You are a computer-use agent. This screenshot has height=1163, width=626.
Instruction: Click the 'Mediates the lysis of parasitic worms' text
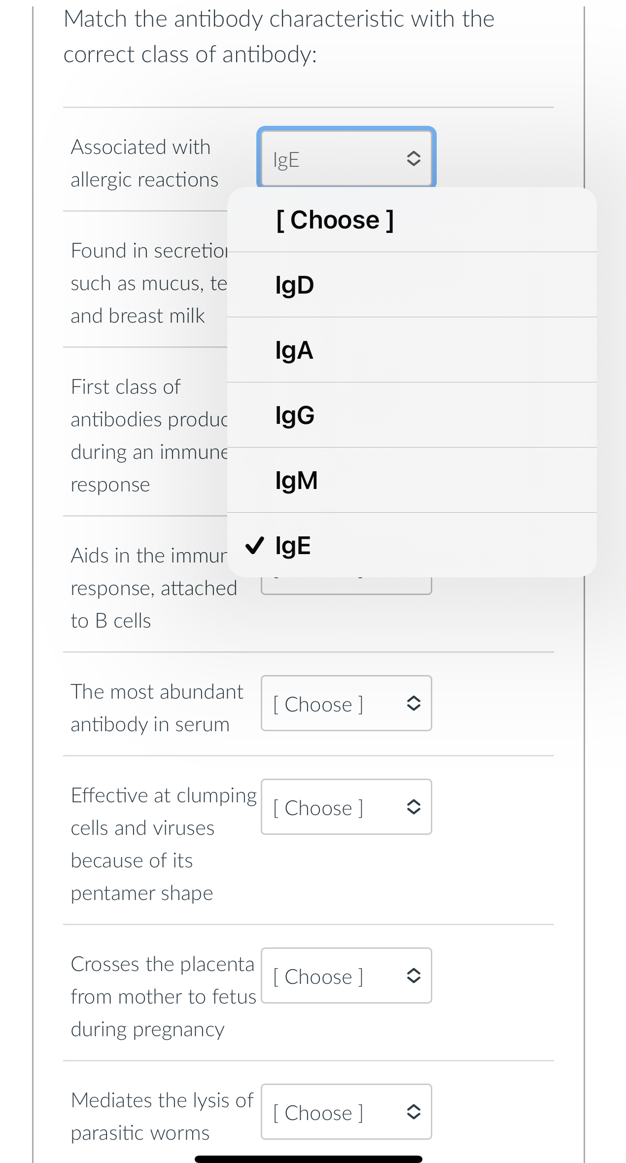[163, 1116]
